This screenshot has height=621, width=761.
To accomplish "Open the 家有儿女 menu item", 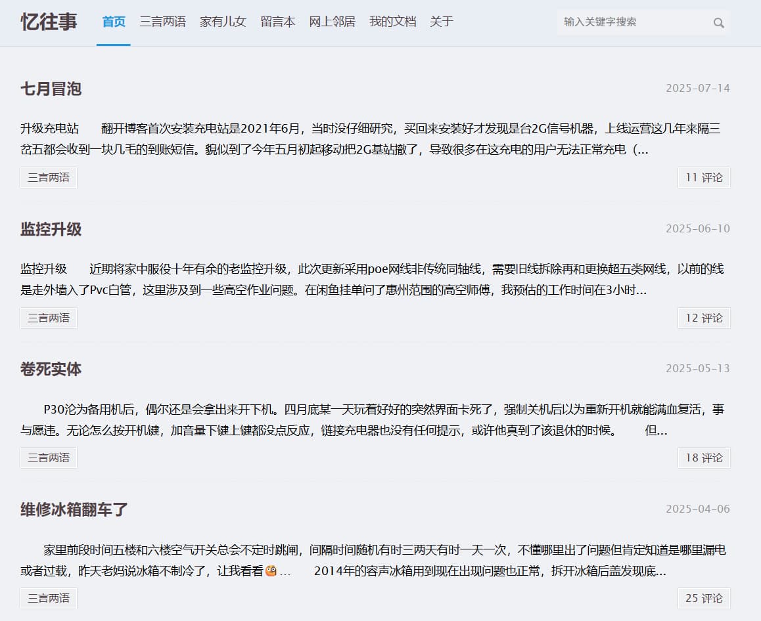I will point(223,21).
